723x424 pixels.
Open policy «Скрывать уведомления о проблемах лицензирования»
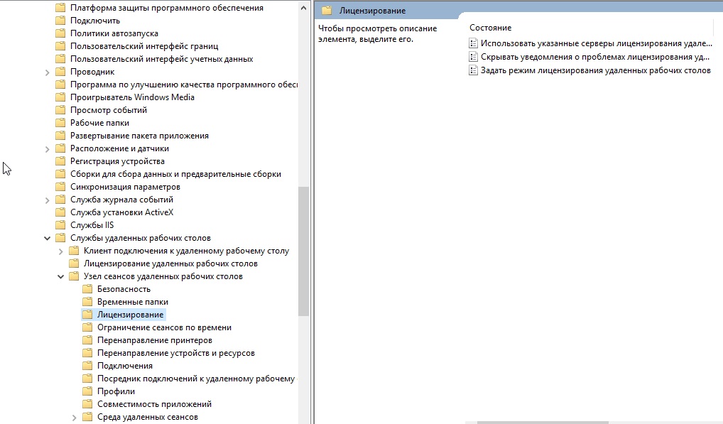(x=595, y=57)
